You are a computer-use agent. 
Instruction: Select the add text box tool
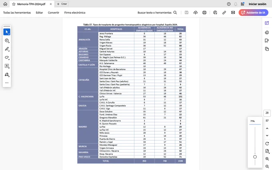[7, 66]
